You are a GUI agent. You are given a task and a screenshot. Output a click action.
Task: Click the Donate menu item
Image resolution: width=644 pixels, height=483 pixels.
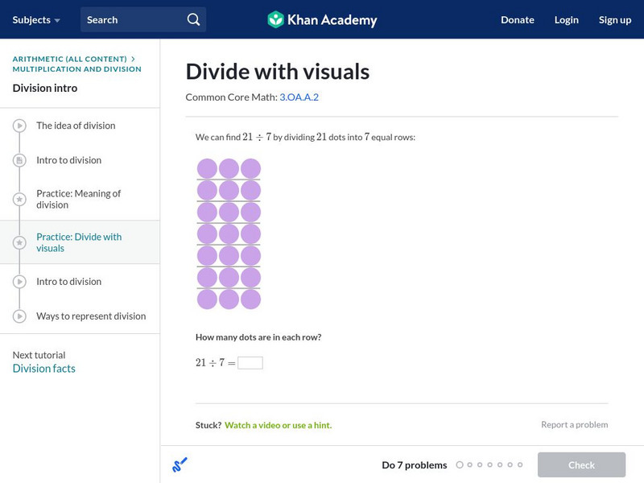tap(516, 19)
